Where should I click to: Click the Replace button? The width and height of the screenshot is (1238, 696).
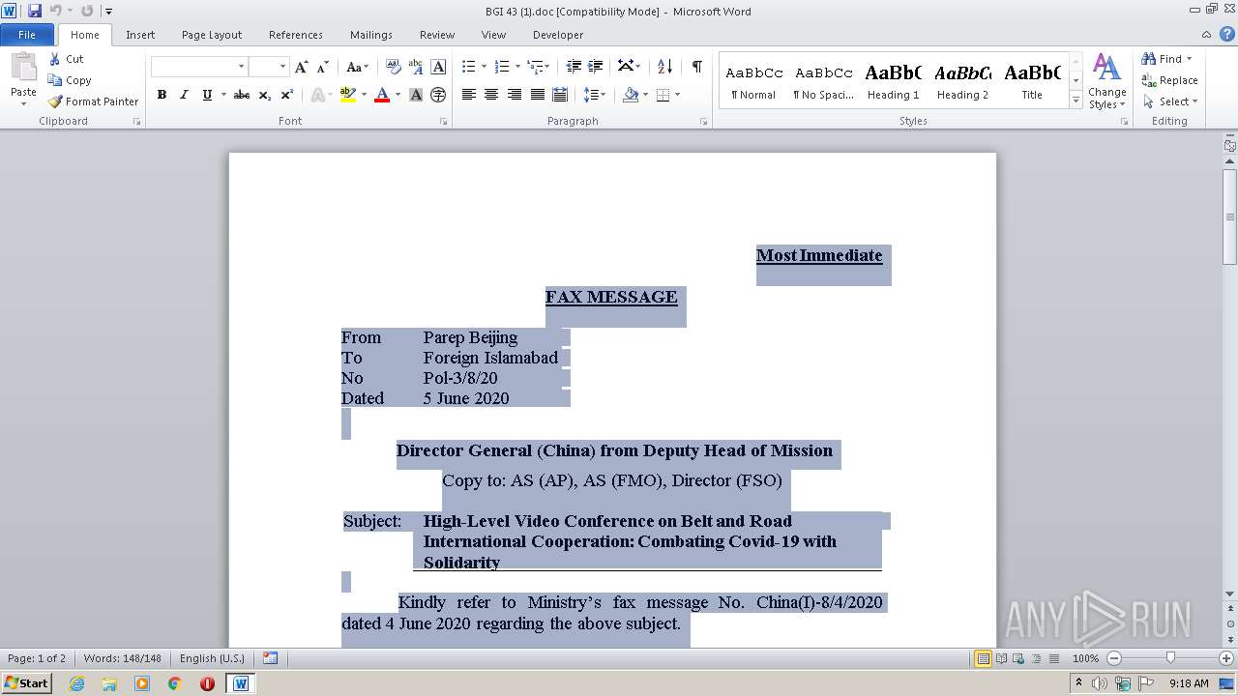point(1169,80)
